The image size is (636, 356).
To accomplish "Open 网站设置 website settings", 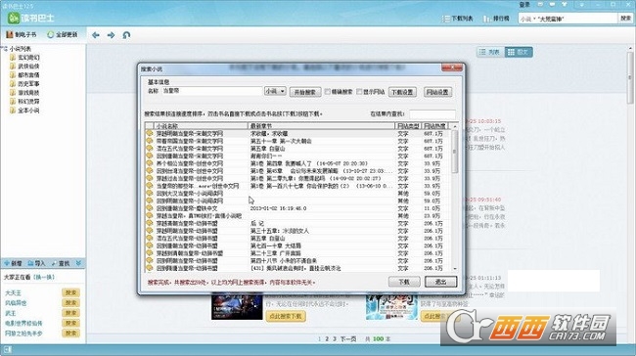I will tap(437, 92).
